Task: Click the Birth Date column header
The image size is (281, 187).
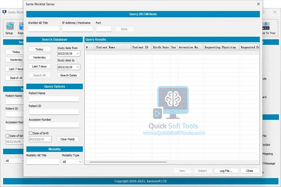Action: pyautogui.click(x=161, y=47)
